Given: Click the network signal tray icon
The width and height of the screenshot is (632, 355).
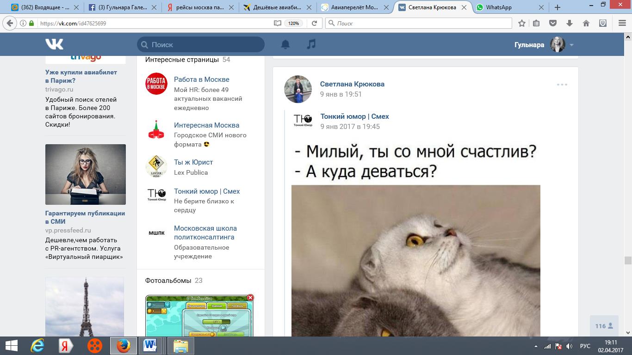Looking at the screenshot, I should point(547,346).
